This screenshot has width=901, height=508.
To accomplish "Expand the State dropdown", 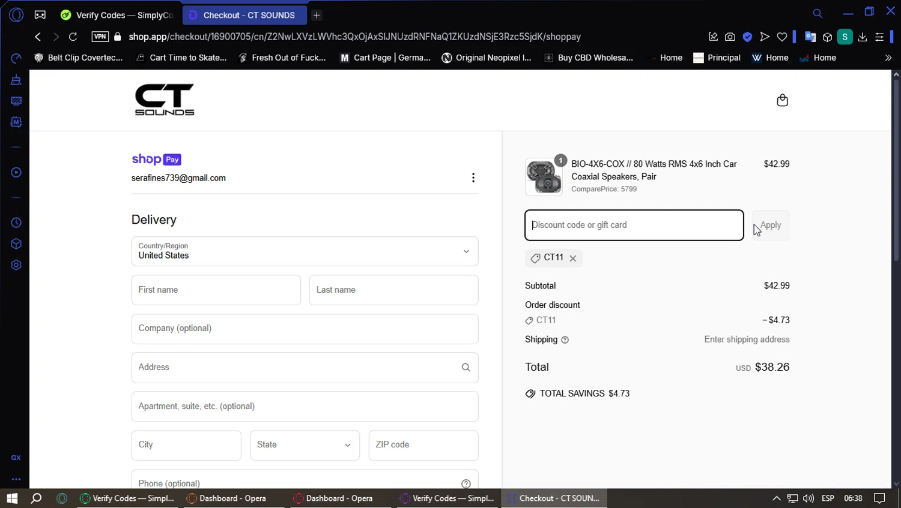I will pyautogui.click(x=305, y=445).
